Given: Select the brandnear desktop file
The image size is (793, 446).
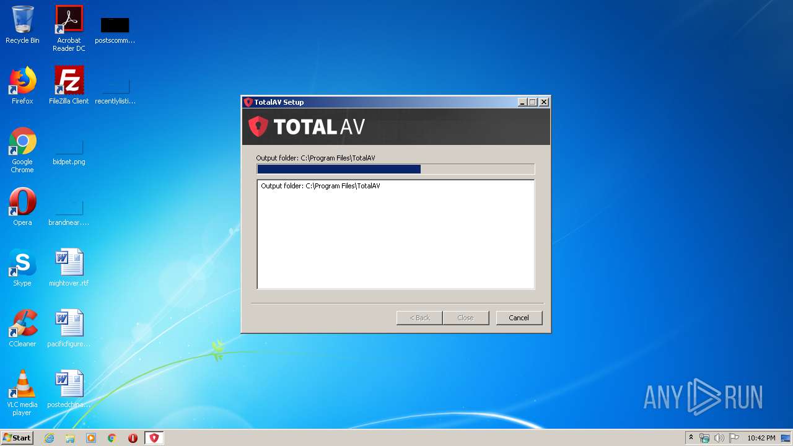Looking at the screenshot, I should pos(69,212).
